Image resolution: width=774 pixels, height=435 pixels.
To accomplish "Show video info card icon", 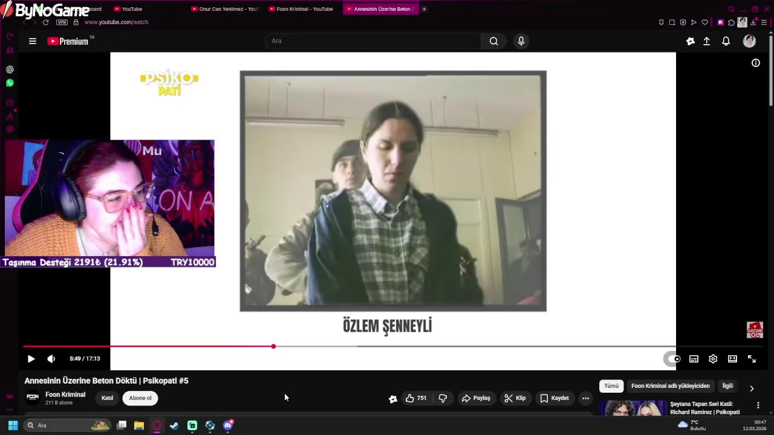I will pos(756,63).
